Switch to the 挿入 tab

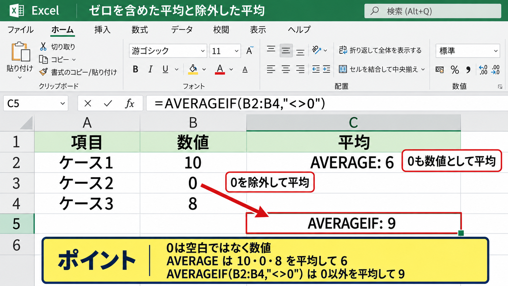(102, 29)
